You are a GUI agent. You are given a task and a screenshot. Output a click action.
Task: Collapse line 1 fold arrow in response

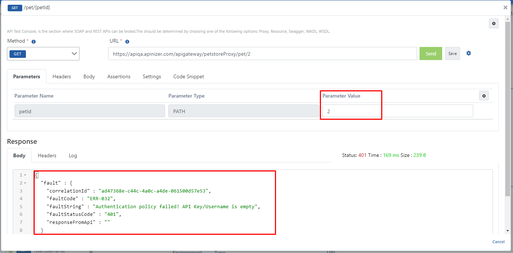click(25, 175)
